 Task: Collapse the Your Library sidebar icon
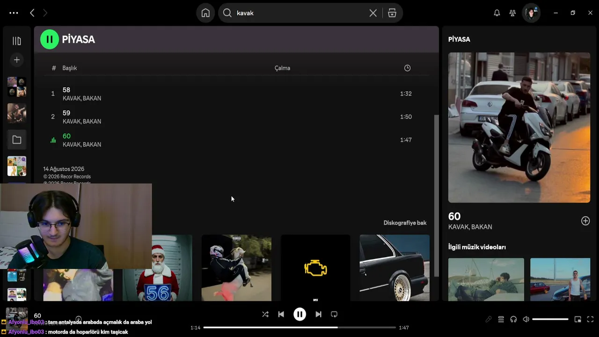[x=17, y=41]
